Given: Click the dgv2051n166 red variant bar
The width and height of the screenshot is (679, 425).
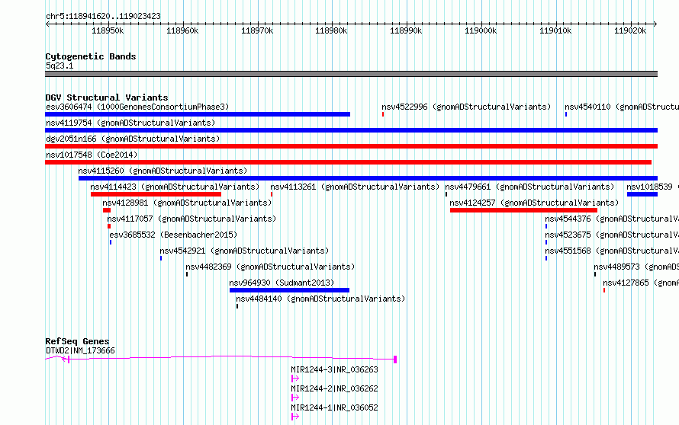Looking at the screenshot, I should click(x=351, y=146).
